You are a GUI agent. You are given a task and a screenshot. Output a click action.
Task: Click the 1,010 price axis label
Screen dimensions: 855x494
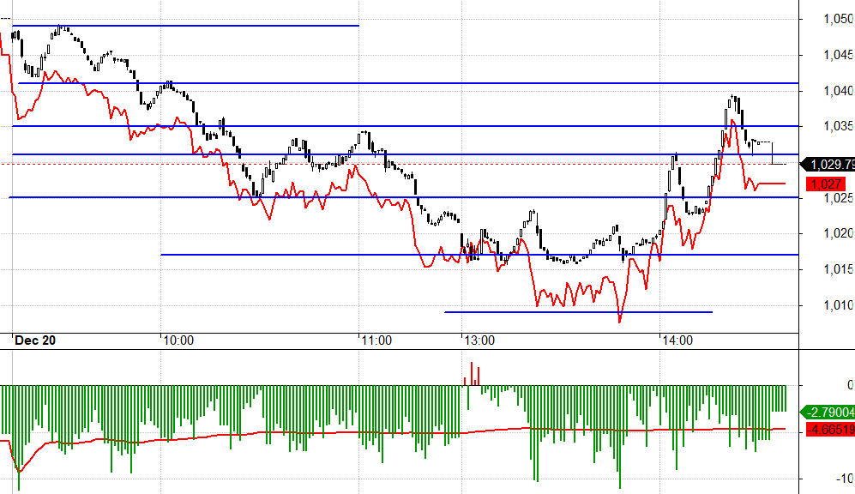tap(835, 304)
